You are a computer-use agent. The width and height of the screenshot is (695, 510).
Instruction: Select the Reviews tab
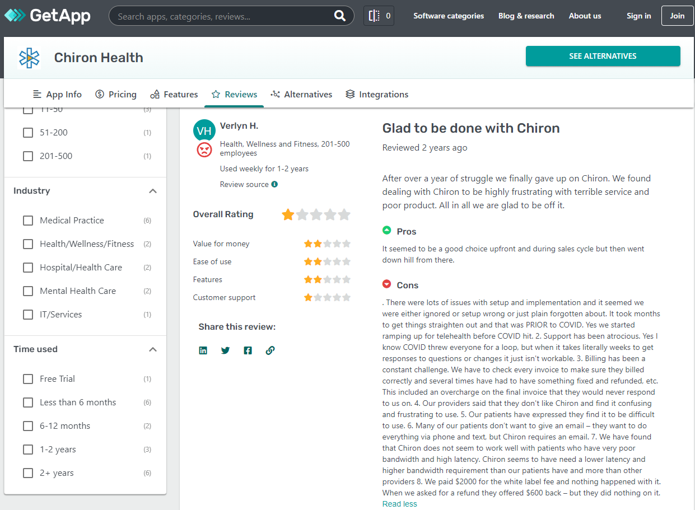point(234,94)
